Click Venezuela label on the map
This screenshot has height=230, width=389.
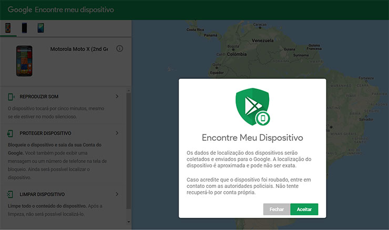[262, 41]
